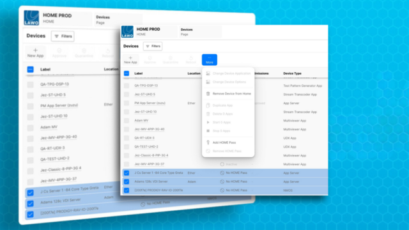This screenshot has width=409, height=230.
Task: Toggle the select-all checkbox beside Label header
Action: coord(127,73)
